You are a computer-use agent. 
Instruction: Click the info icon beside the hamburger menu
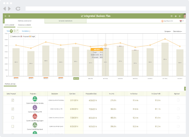[x=9, y=16]
